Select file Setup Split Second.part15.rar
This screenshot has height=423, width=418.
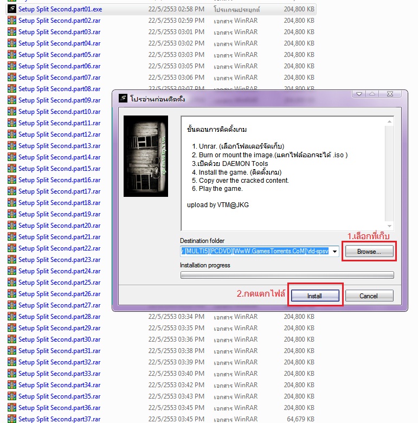coord(59,169)
